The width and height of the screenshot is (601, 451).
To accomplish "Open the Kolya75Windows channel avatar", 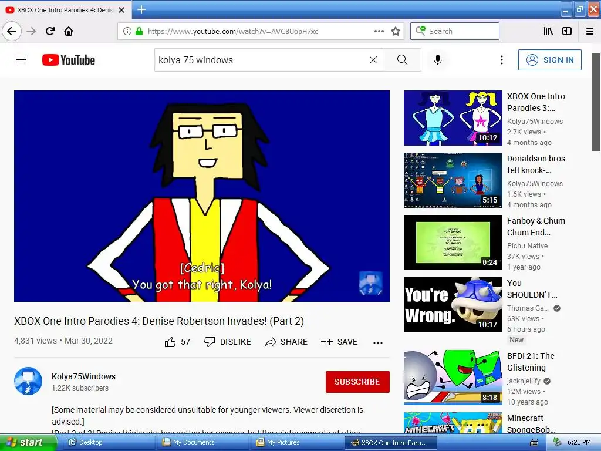I will 28,381.
